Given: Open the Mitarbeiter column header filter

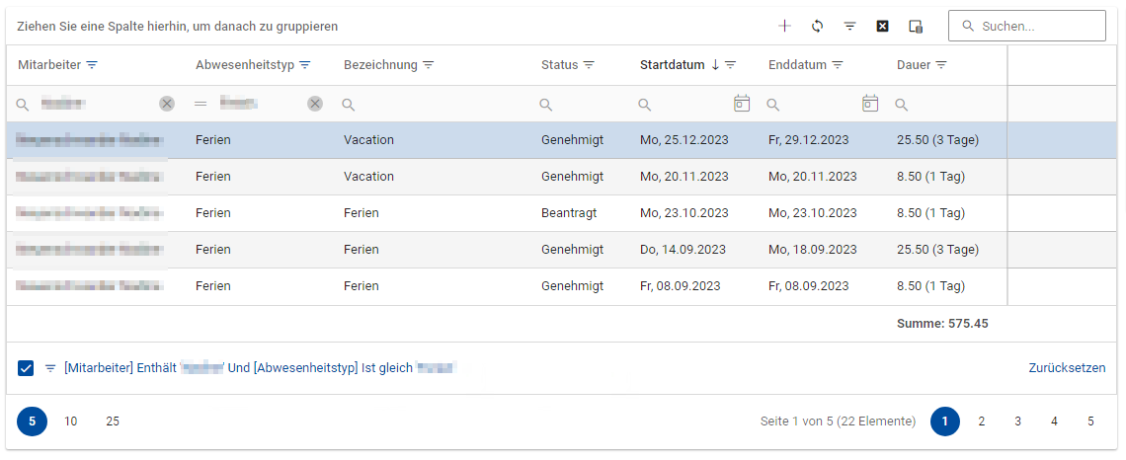Looking at the screenshot, I should pos(93,65).
